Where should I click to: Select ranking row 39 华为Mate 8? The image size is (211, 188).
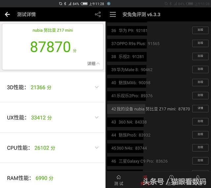tap(158, 70)
